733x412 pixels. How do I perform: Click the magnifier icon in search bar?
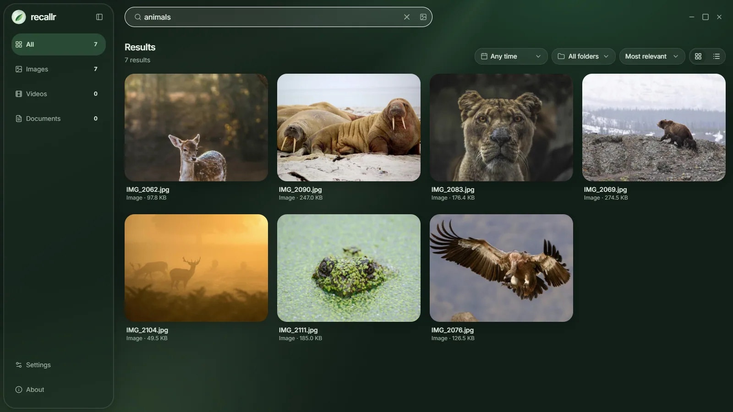(x=138, y=17)
